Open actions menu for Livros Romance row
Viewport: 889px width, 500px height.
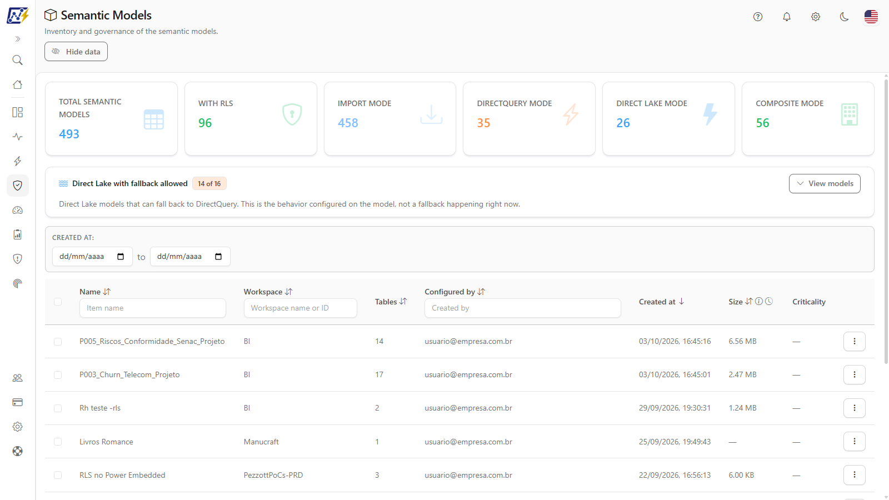click(855, 442)
